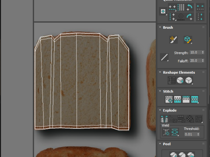Click the Strength value field
Image resolution: width=210 pixels, height=157 pixels.
(x=195, y=52)
